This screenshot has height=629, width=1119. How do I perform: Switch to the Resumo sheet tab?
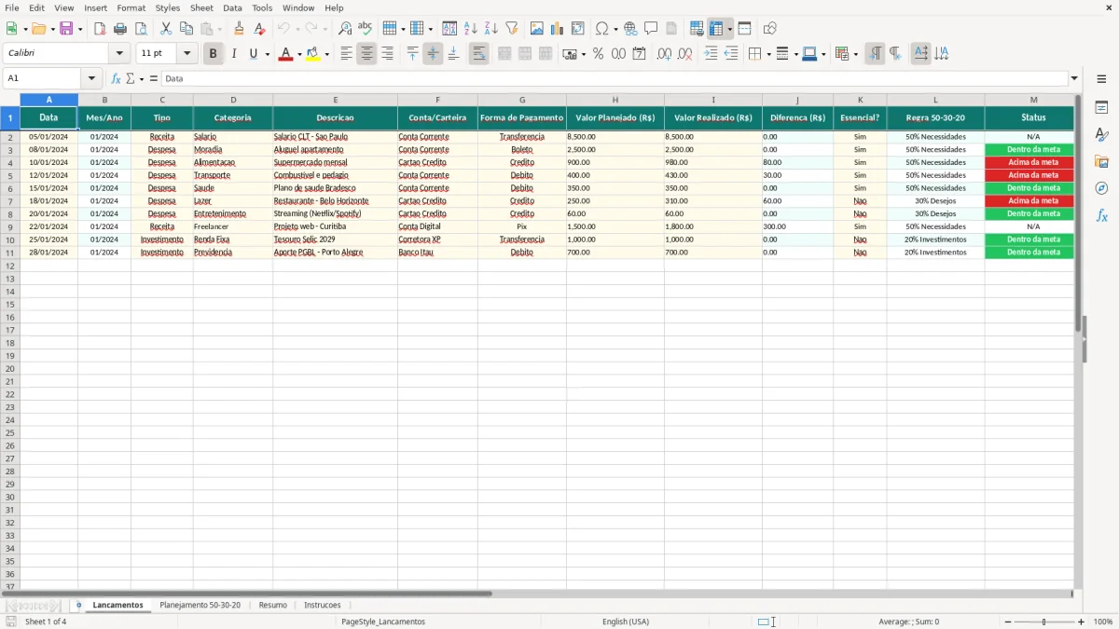pyautogui.click(x=273, y=605)
